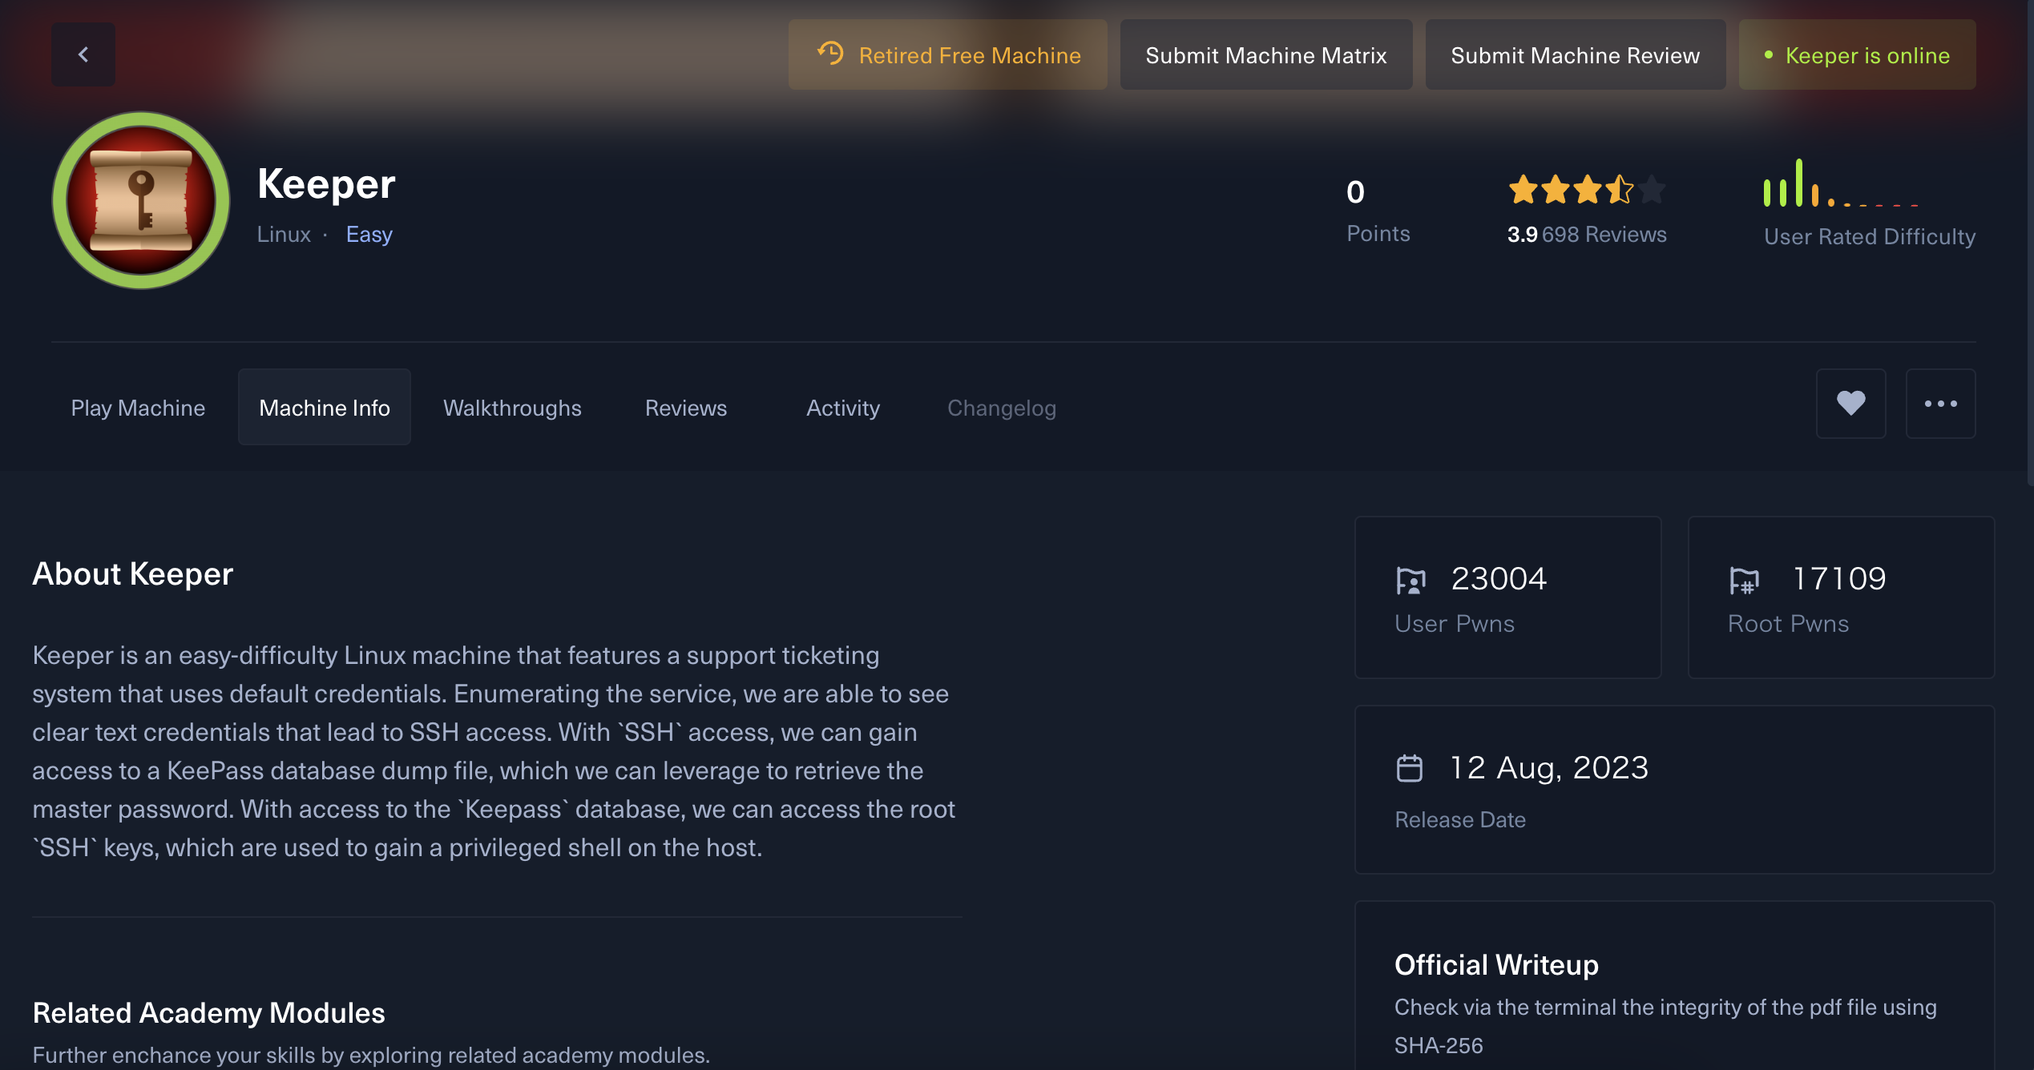The image size is (2034, 1070).
Task: Favorite the Keeper machine using the heart
Action: coord(1850,404)
